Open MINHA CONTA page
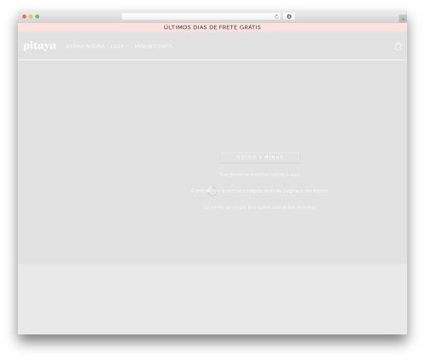 pyautogui.click(x=154, y=46)
